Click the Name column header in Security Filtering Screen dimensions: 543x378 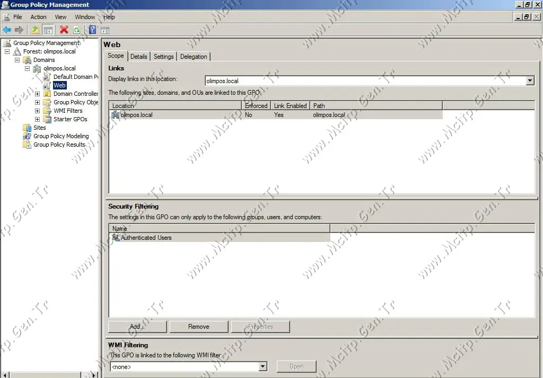coord(220,228)
